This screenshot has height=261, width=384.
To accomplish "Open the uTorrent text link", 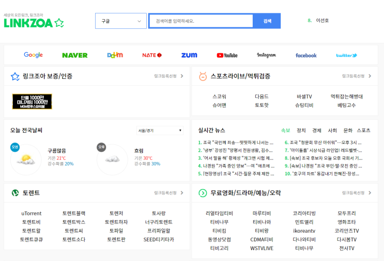I will pos(32,214).
